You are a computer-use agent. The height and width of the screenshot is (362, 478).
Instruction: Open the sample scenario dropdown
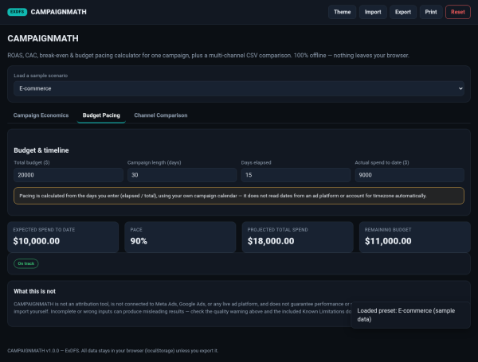pyautogui.click(x=239, y=88)
